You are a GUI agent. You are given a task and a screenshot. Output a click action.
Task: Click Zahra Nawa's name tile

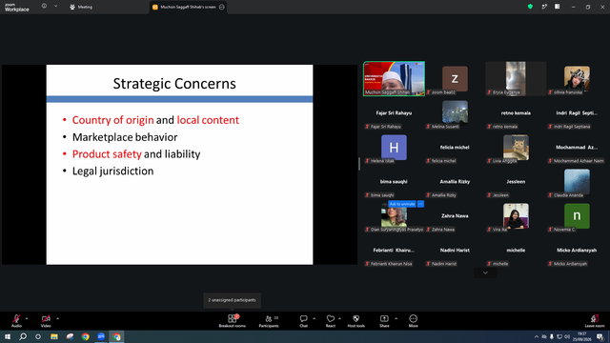[455, 216]
